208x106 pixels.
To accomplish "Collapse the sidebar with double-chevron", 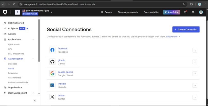I will click(x=35, y=101).
